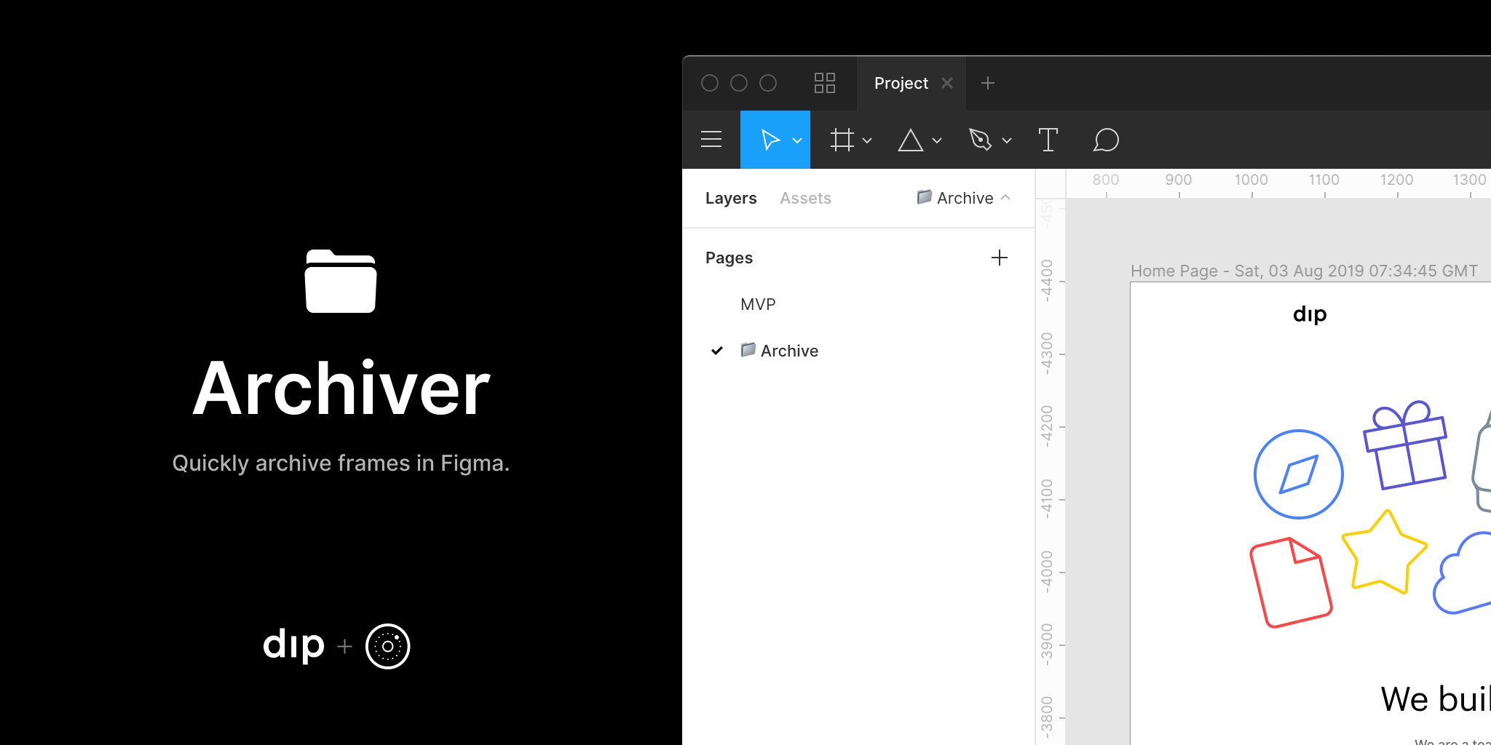The image size is (1491, 745).
Task: Switch to the Layers tab
Action: tap(731, 198)
